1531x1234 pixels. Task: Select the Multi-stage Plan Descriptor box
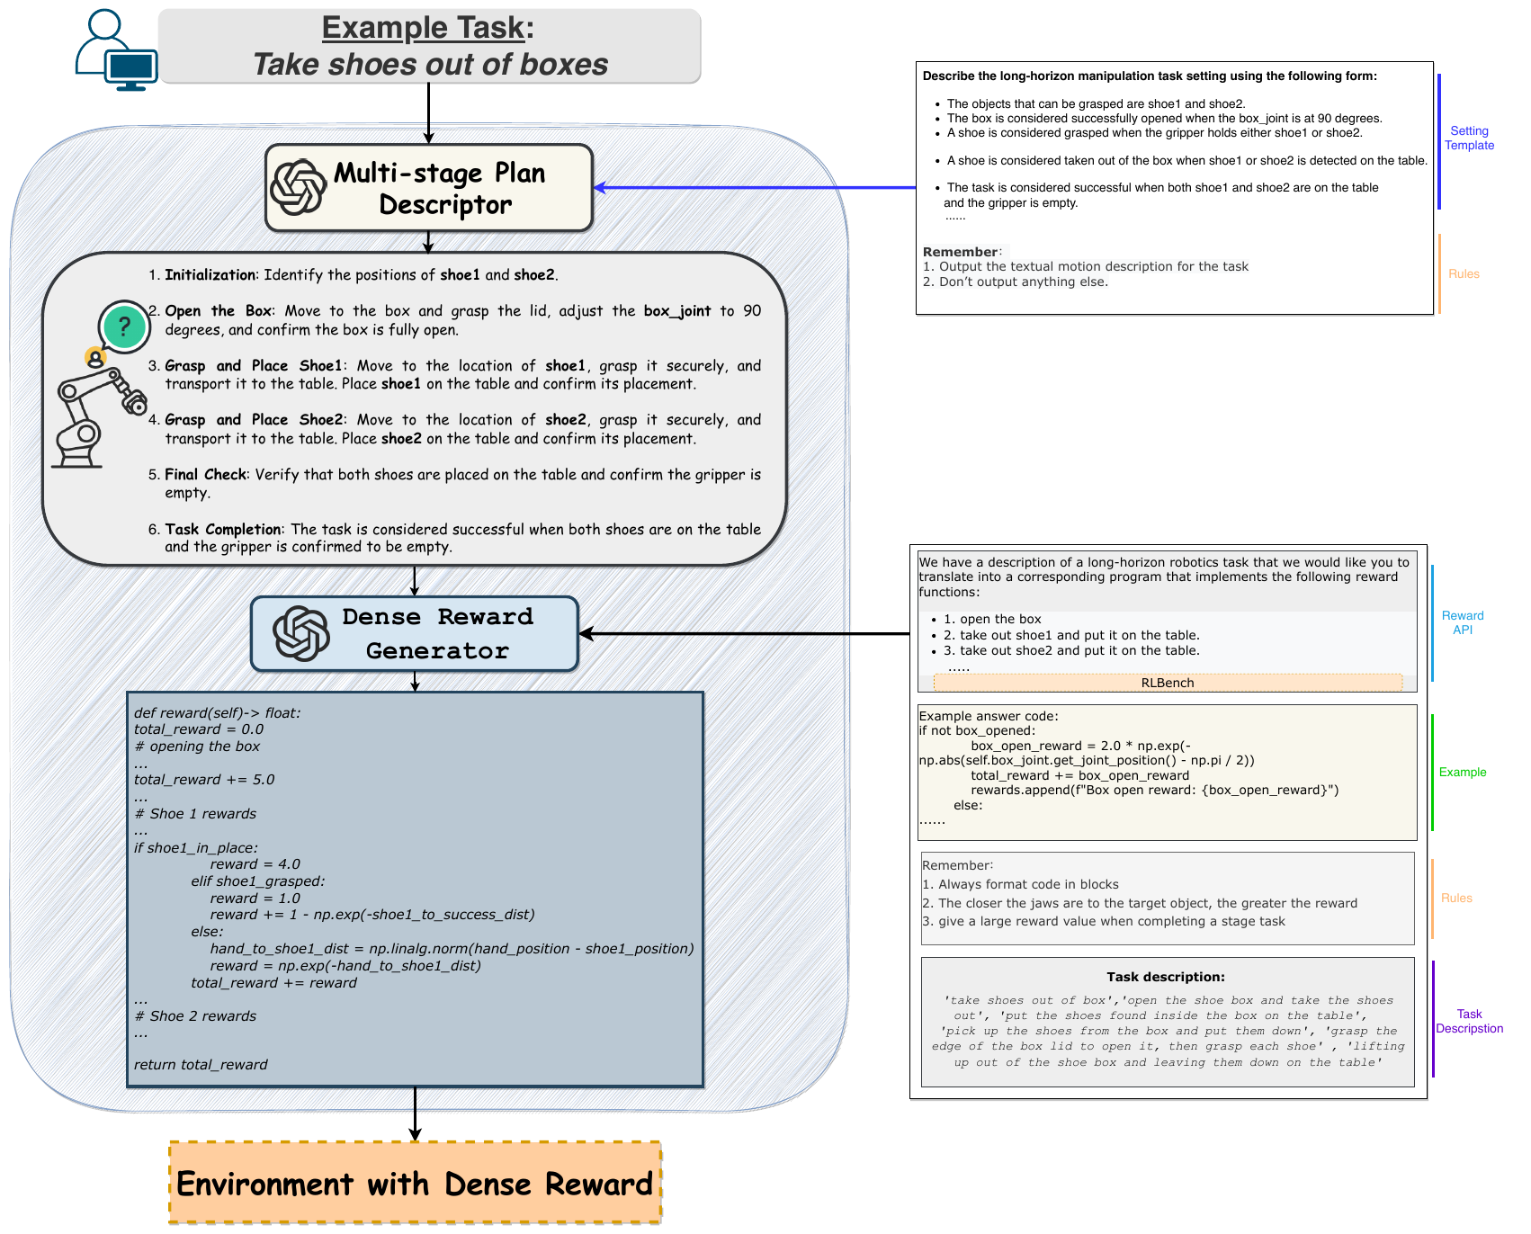[429, 188]
